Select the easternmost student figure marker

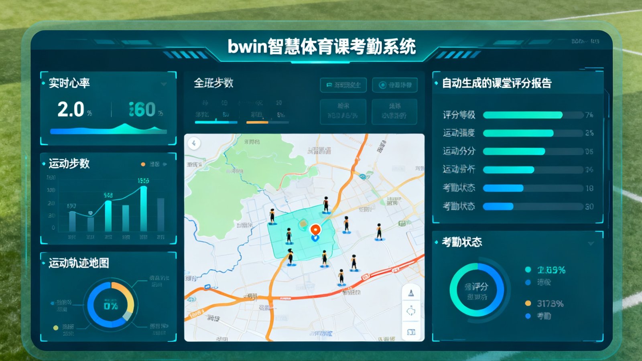(x=379, y=232)
